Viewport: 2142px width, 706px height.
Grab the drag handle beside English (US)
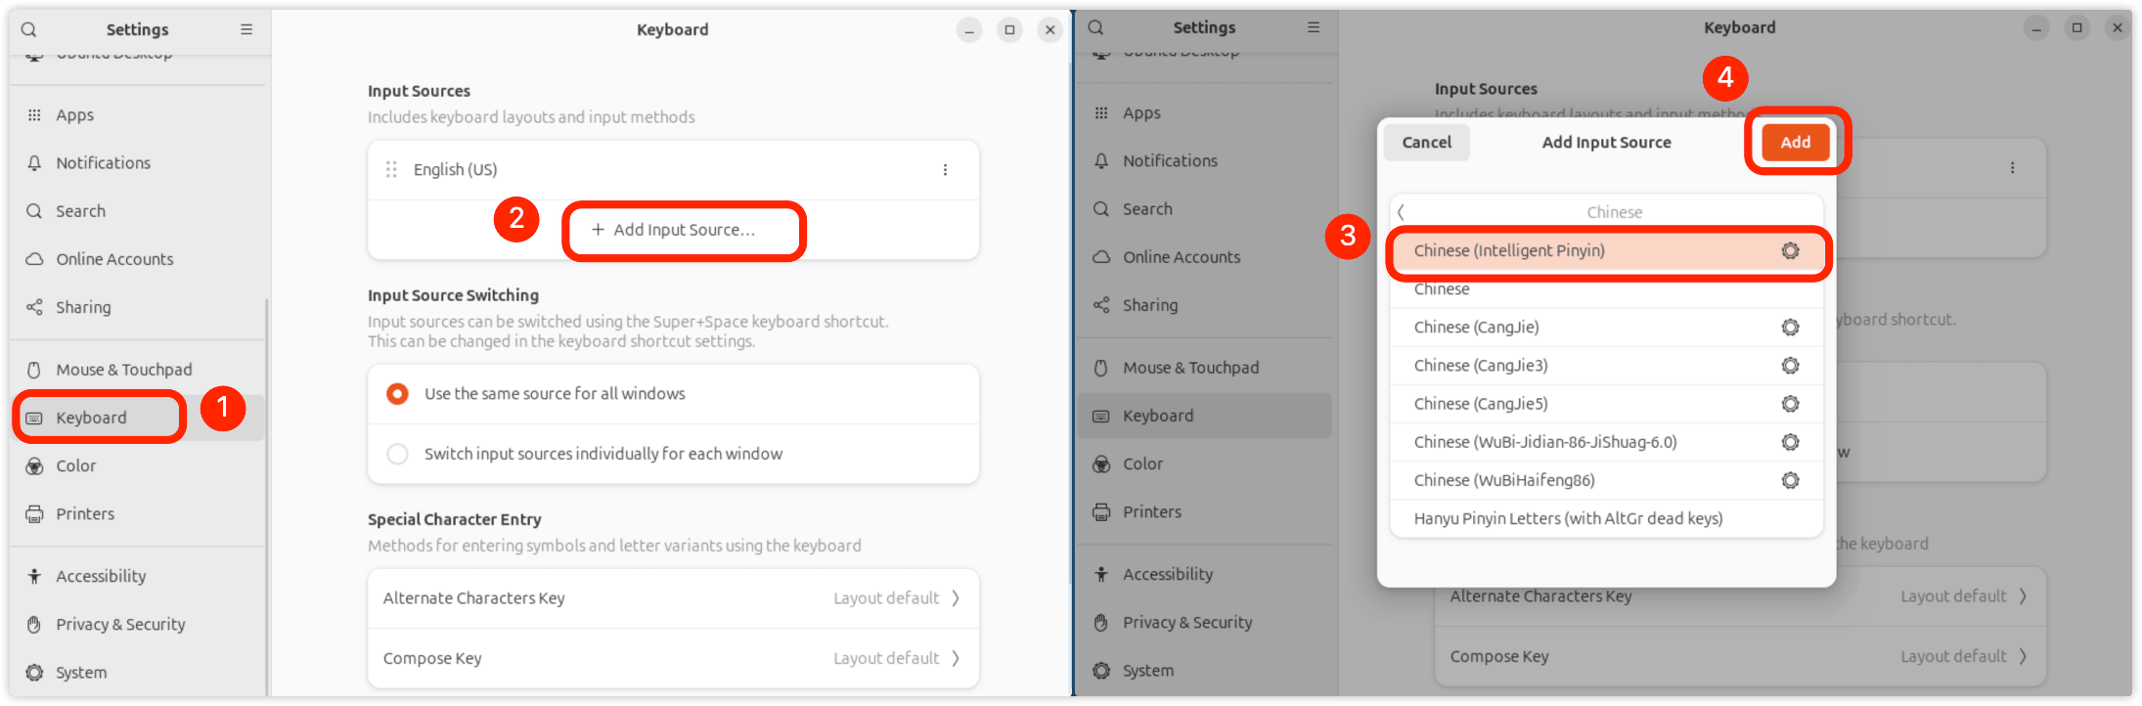click(391, 170)
